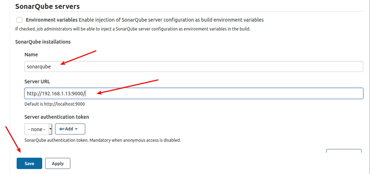Click the partially visible button at lower right

click(344, 151)
